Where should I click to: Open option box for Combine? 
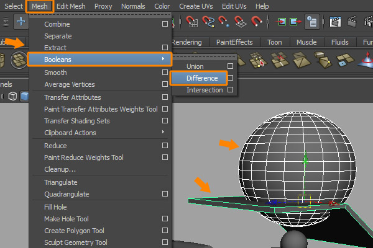165,24
